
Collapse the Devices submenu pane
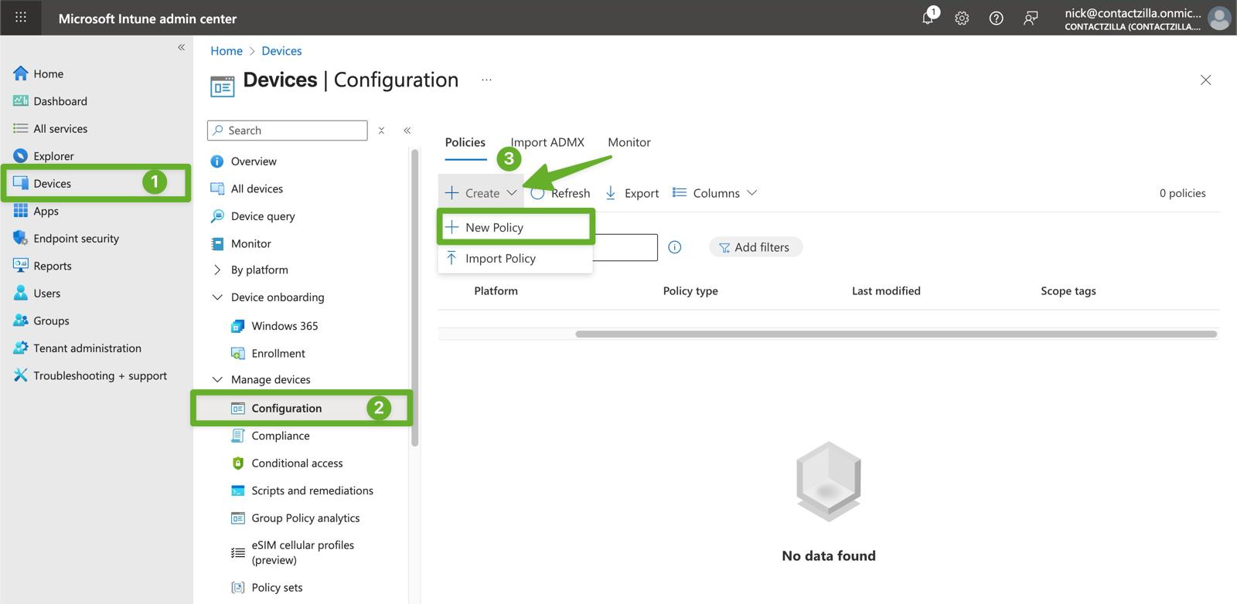pyautogui.click(x=407, y=131)
